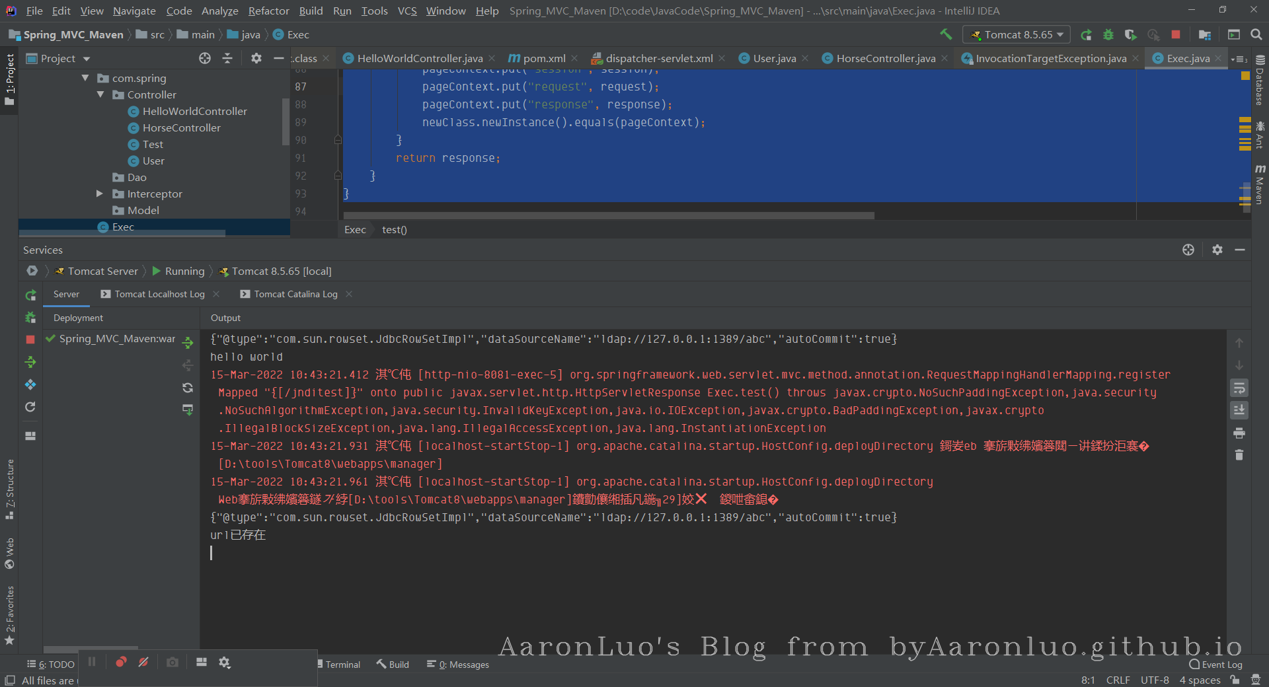1269x687 pixels.
Task: Toggle soft-wrap in console output
Action: point(1239,388)
